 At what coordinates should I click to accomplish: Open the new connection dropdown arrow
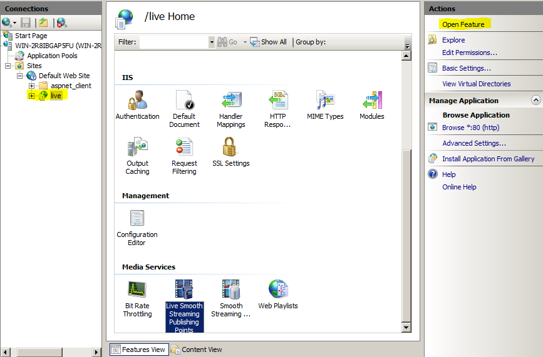[x=14, y=23]
